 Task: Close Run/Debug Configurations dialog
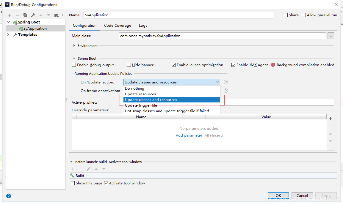coord(336,4)
